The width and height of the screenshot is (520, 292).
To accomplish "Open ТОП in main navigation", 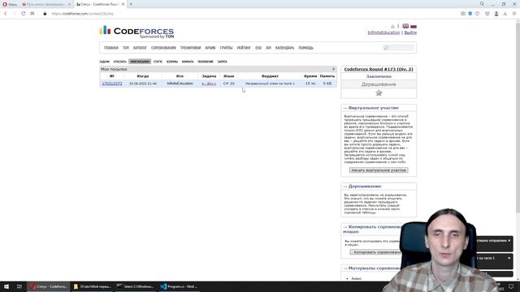I will click(126, 48).
